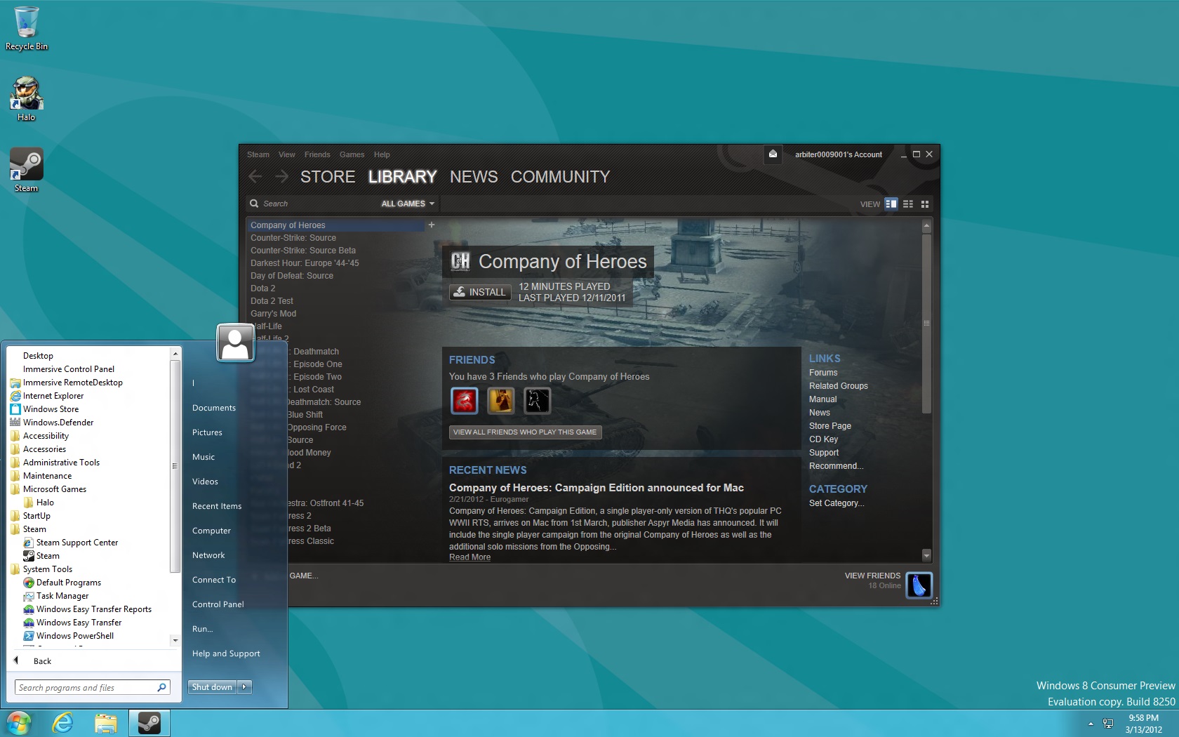Click the Steam inbox envelope icon

tap(773, 154)
